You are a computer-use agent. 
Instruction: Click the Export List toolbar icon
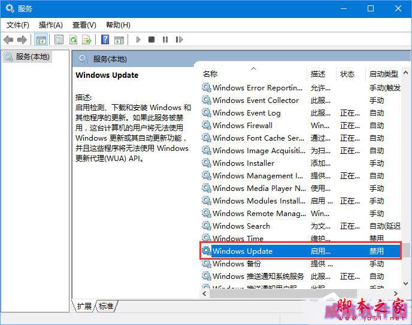(87, 40)
